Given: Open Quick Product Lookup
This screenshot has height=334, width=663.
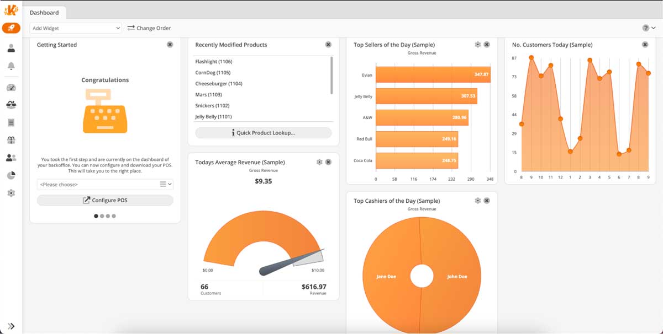Looking at the screenshot, I should point(263,132).
